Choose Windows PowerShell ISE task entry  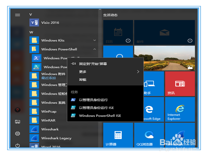coord(105,116)
